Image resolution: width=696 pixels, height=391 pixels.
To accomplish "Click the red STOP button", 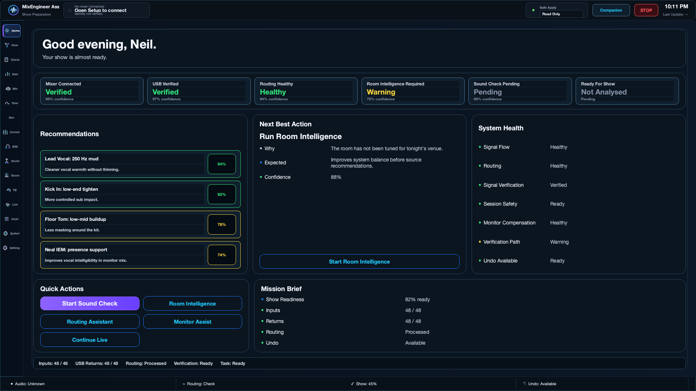I will (x=646, y=10).
